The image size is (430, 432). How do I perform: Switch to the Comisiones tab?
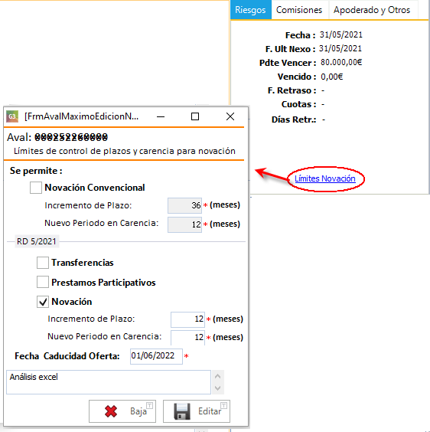click(299, 10)
